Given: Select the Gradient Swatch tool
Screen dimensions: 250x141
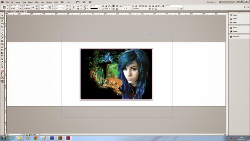Looking at the screenshot, I should [x=2, y=53].
